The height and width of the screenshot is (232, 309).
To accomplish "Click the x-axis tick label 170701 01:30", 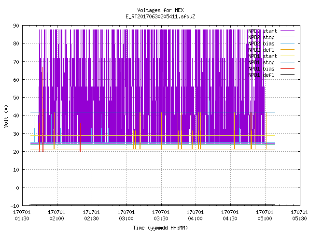I will [22, 216].
